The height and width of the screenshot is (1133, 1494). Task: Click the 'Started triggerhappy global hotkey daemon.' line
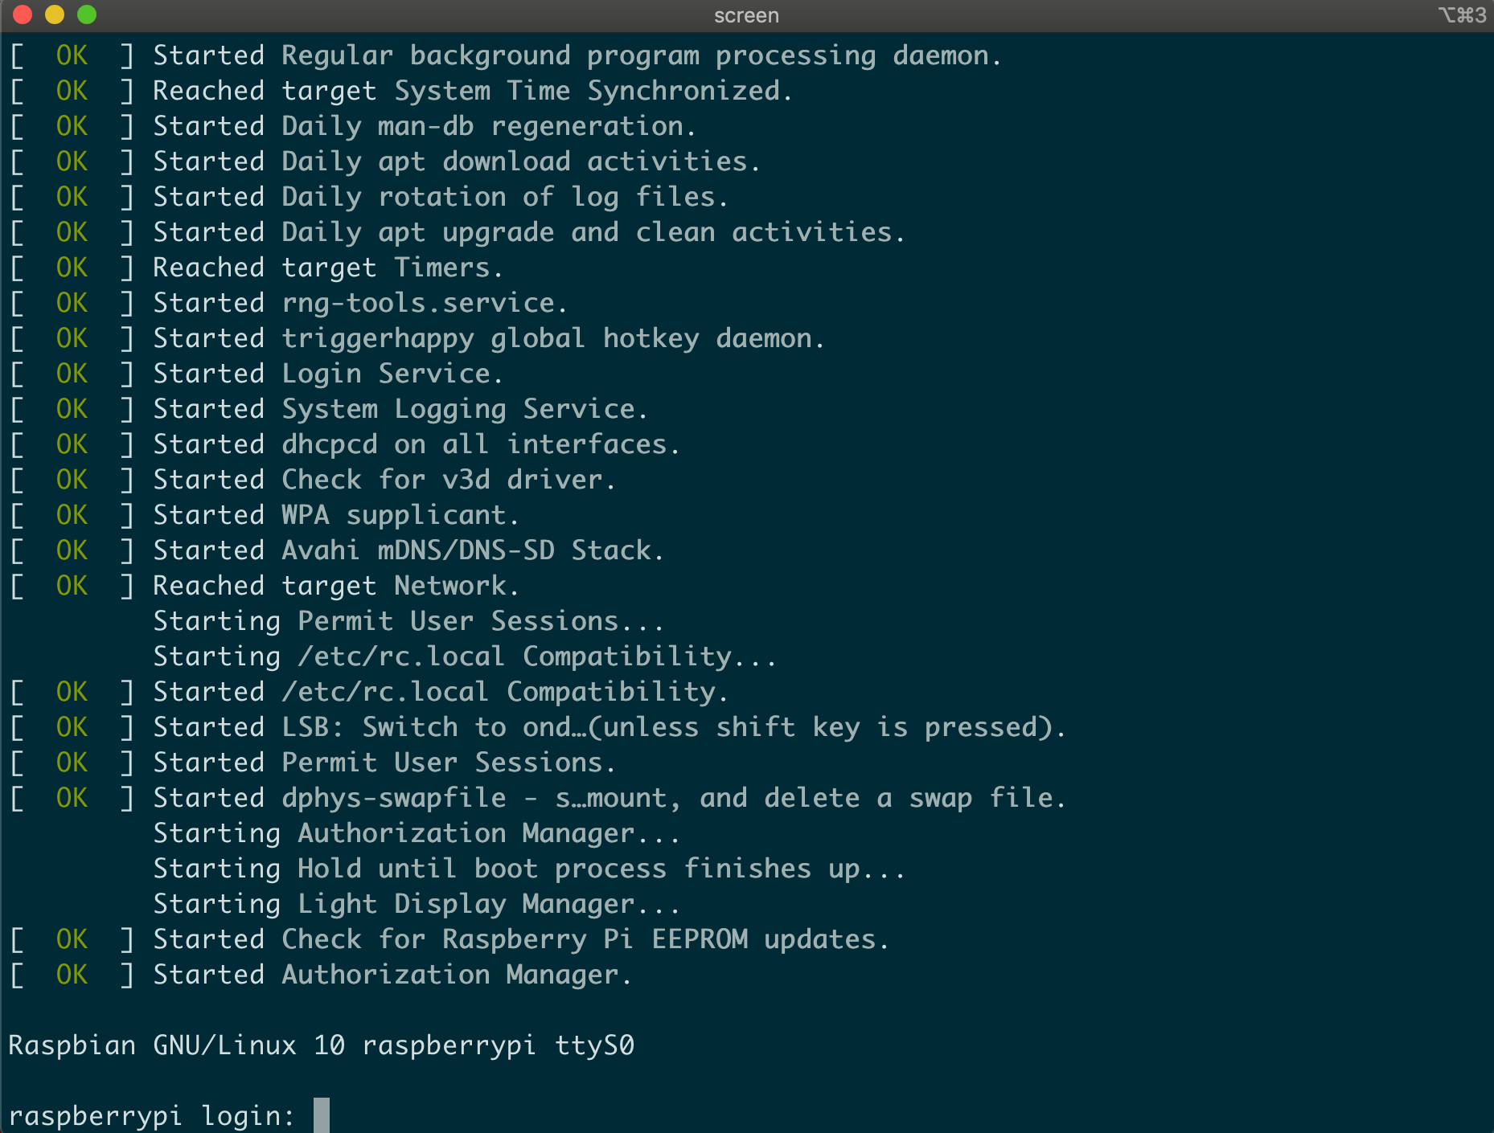pyautogui.click(x=489, y=338)
